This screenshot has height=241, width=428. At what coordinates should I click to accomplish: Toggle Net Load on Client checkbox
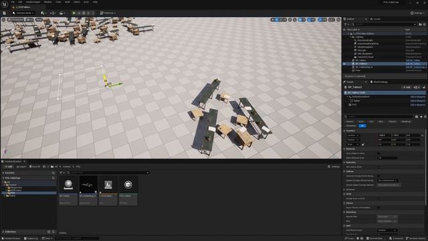point(379,167)
